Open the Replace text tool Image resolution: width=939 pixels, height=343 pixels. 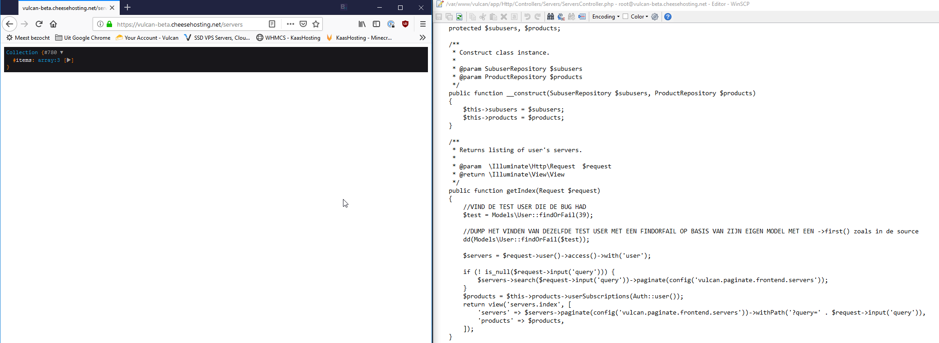(561, 17)
